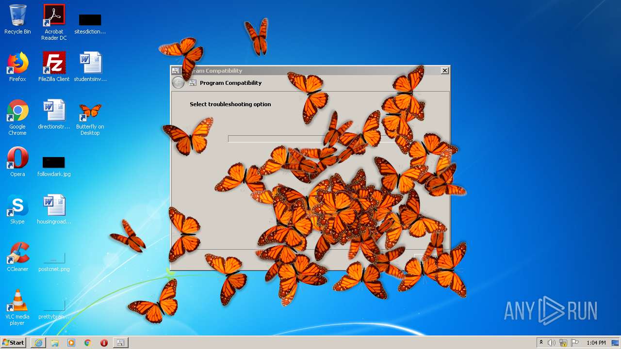Click the Program Compatibility header icon
Screen dimensions: 621x349
[x=193, y=83]
